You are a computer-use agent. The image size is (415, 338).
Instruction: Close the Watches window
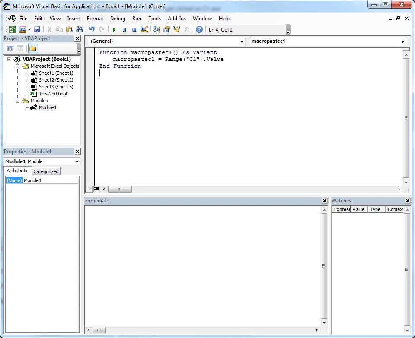[x=408, y=201]
